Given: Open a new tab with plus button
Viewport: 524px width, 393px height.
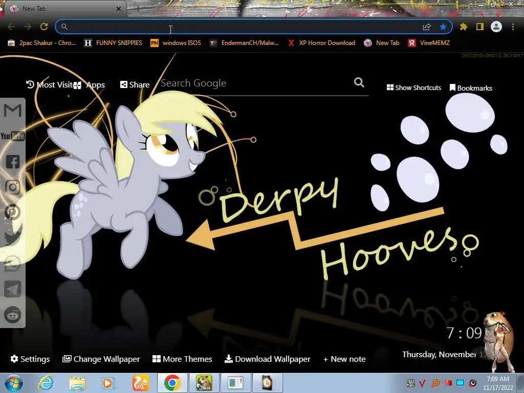Looking at the screenshot, I should (138, 9).
